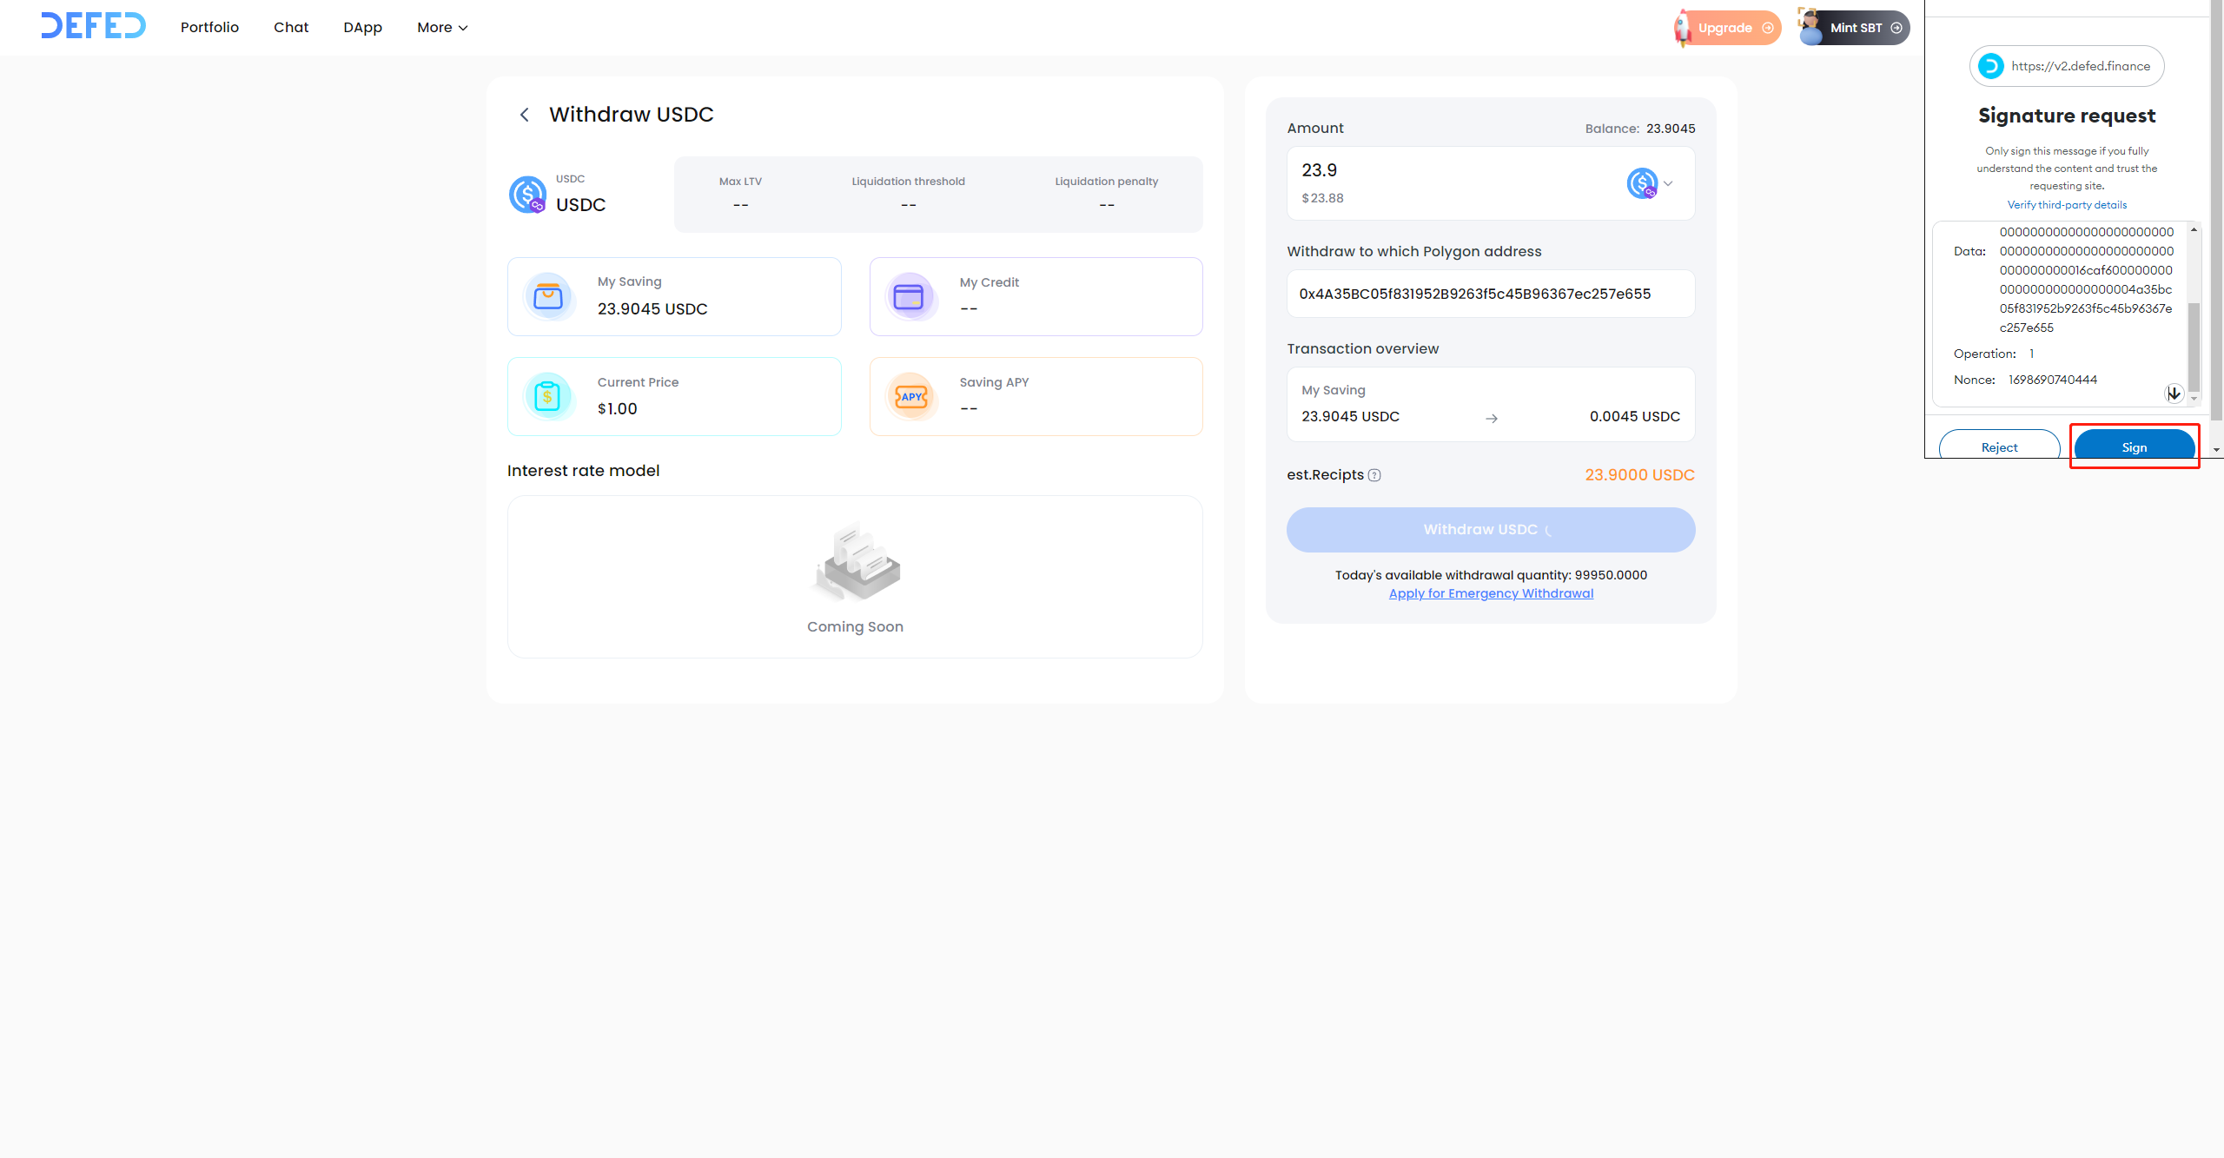Expand the More menu
The height and width of the screenshot is (1158, 2224).
click(442, 28)
